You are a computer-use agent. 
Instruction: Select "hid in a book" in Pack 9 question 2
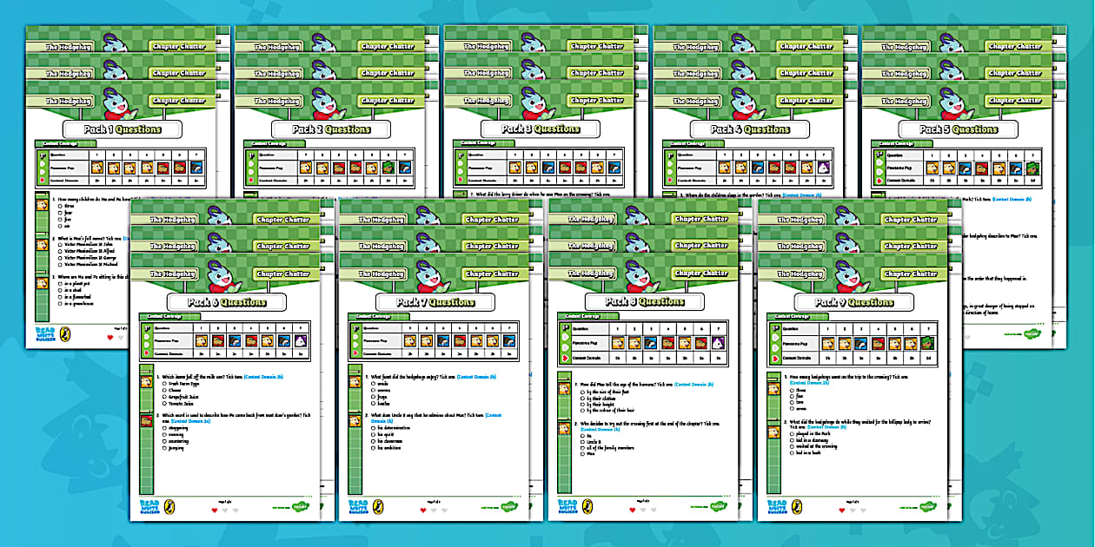point(807,453)
